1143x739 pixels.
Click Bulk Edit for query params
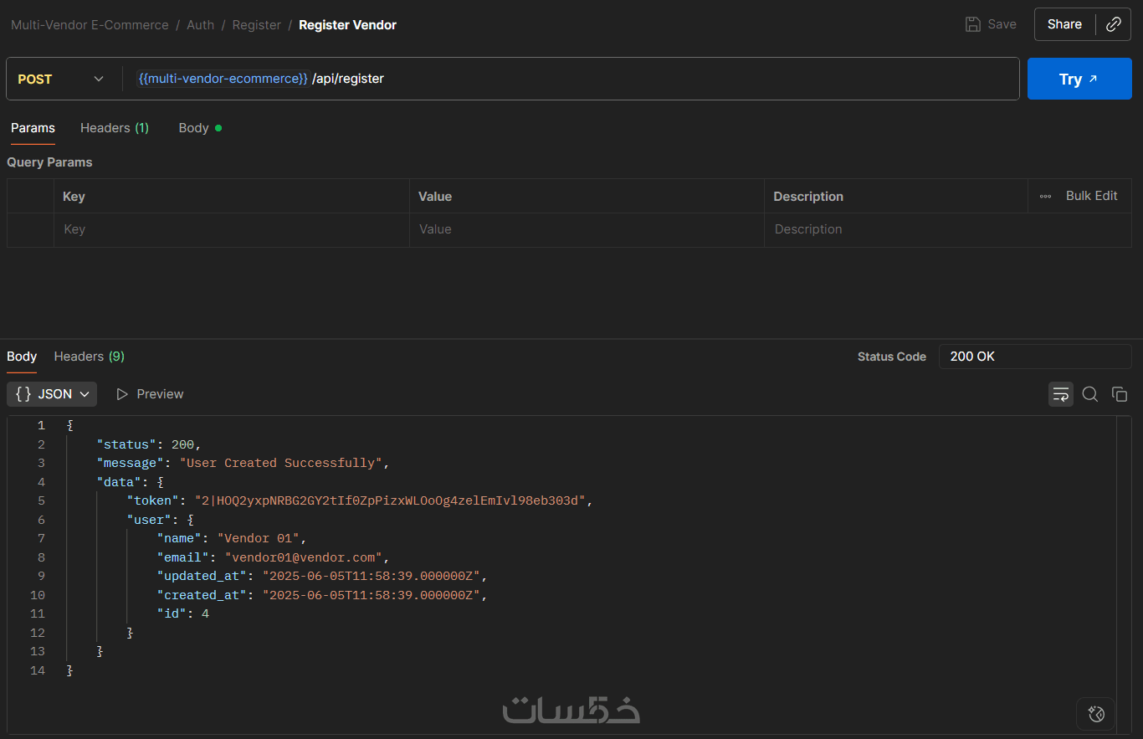(x=1091, y=196)
